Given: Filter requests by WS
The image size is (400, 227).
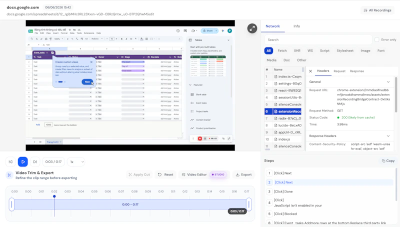Looking at the screenshot, I should pos(310,51).
